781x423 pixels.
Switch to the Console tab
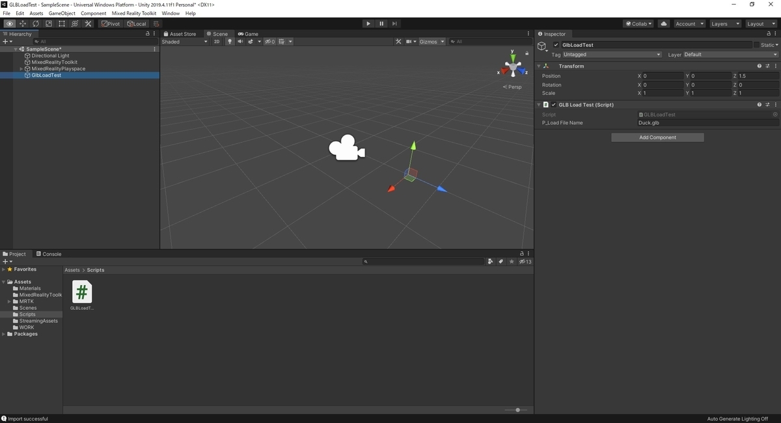pyautogui.click(x=49, y=254)
